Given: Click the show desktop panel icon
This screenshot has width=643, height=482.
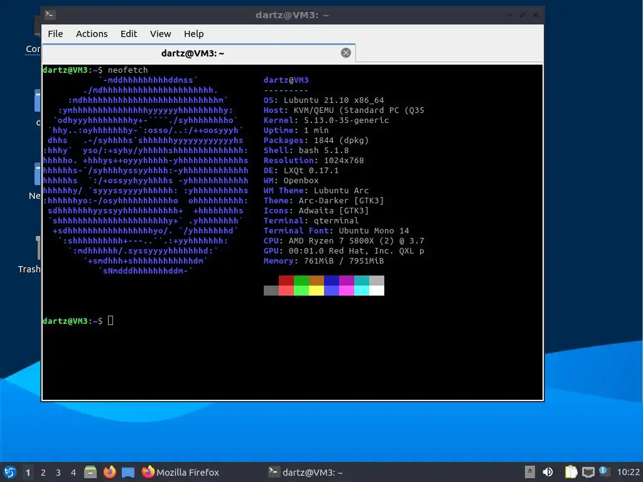Looking at the screenshot, I should click(128, 473).
